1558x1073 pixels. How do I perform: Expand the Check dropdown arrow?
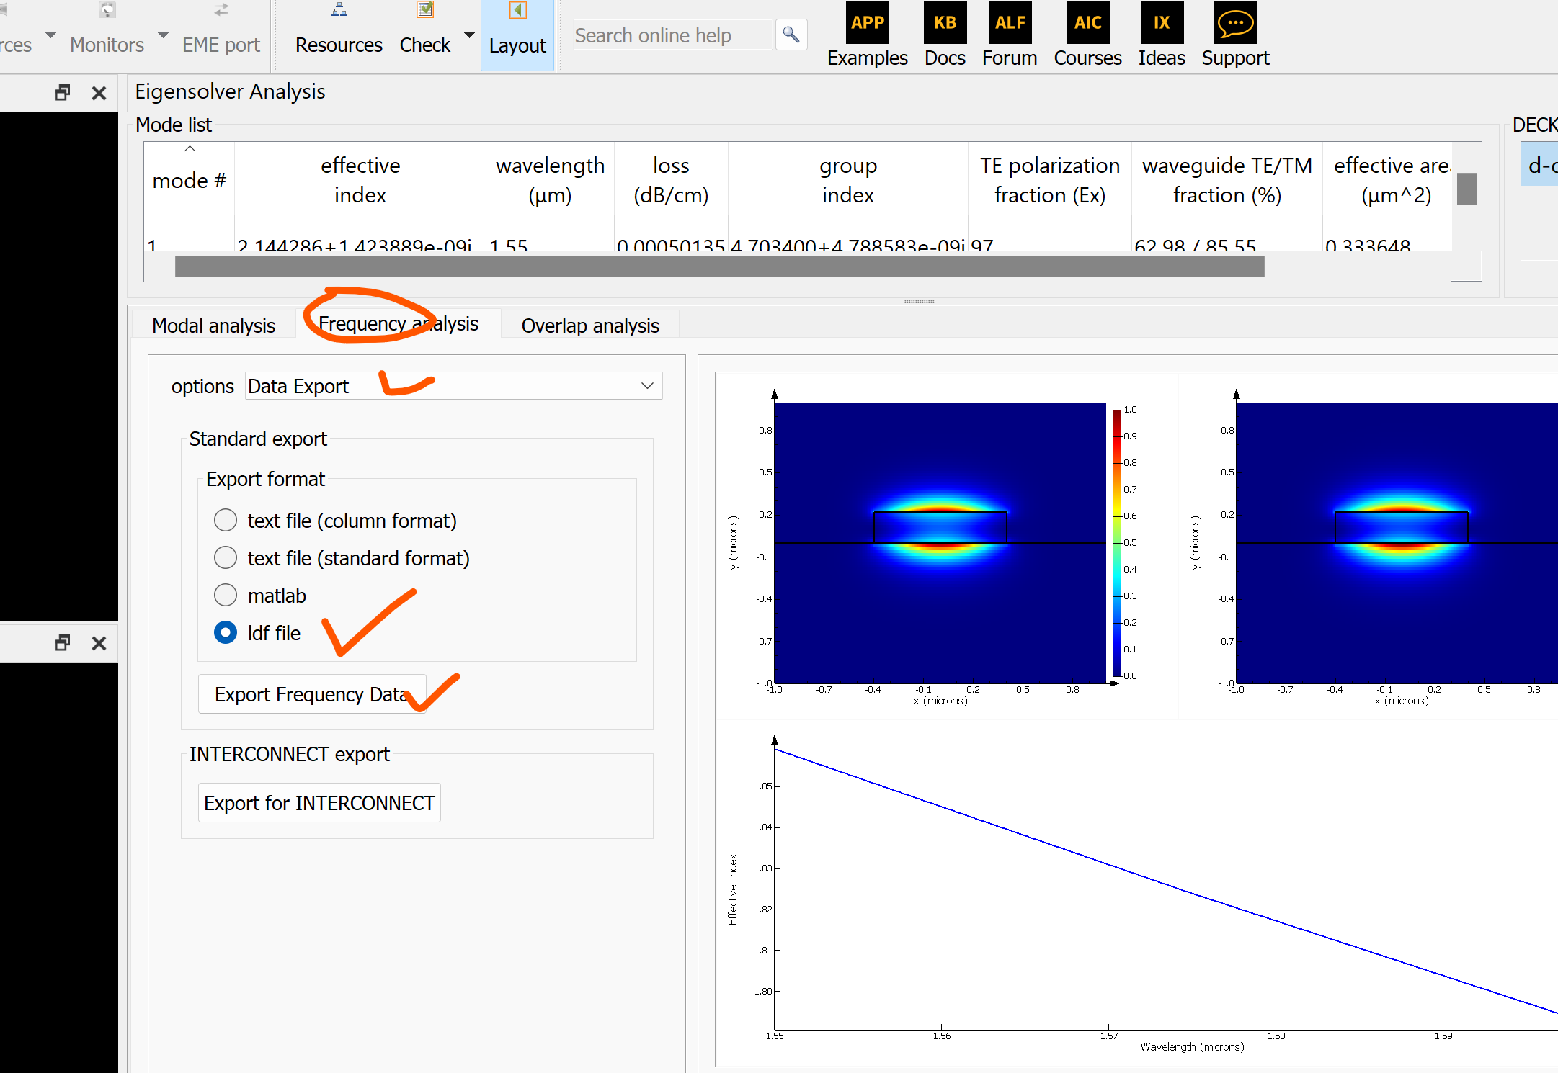click(x=469, y=35)
